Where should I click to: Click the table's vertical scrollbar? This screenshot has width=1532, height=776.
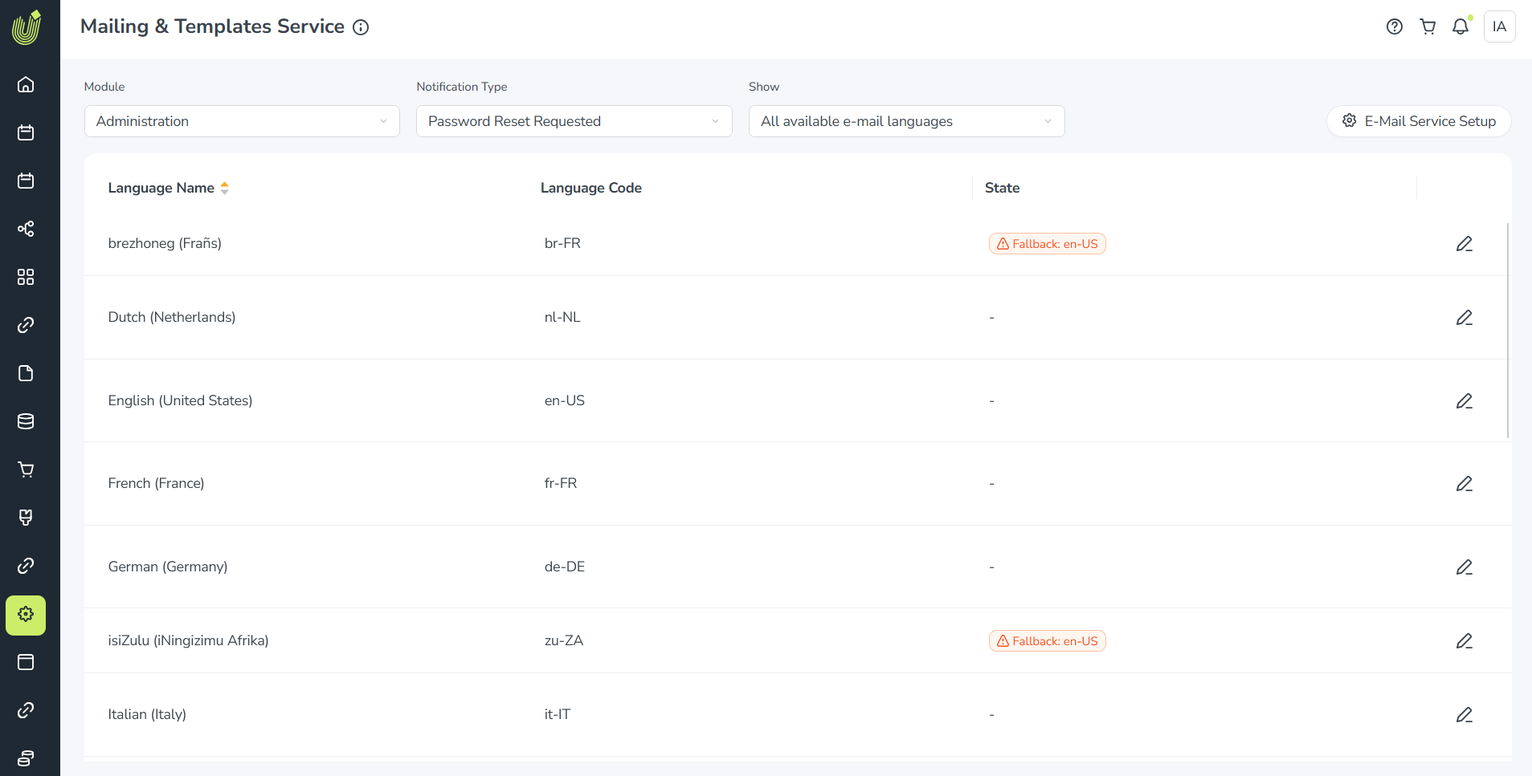click(x=1508, y=330)
